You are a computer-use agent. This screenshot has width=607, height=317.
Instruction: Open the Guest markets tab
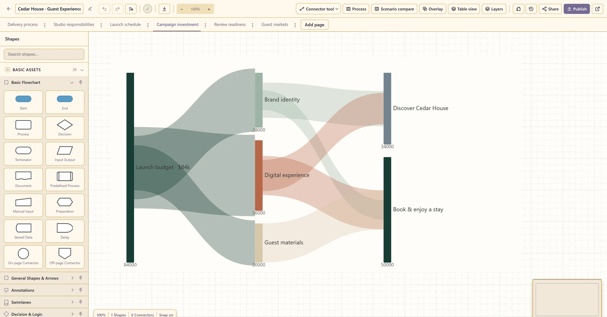point(275,24)
